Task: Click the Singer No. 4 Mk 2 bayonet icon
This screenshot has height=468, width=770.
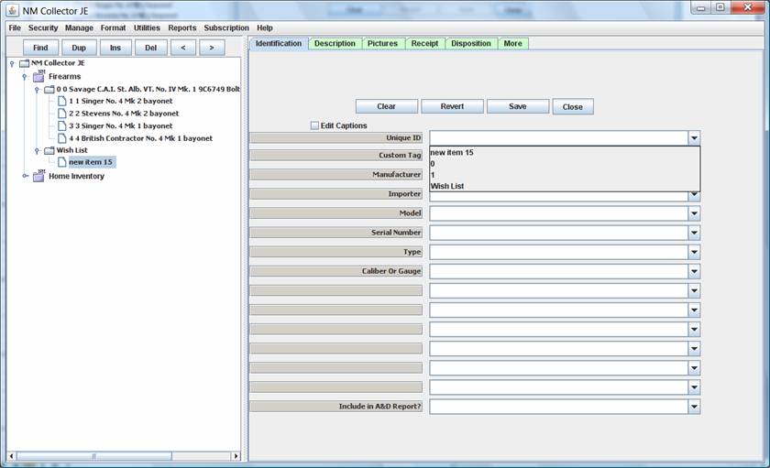Action: point(62,102)
